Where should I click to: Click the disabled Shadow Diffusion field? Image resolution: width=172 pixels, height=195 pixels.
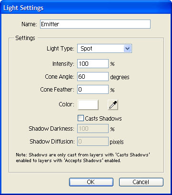pyautogui.click(x=93, y=142)
